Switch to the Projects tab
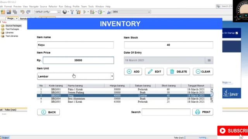Image resolution: width=248 pixels, height=139 pixels. coord(12,19)
